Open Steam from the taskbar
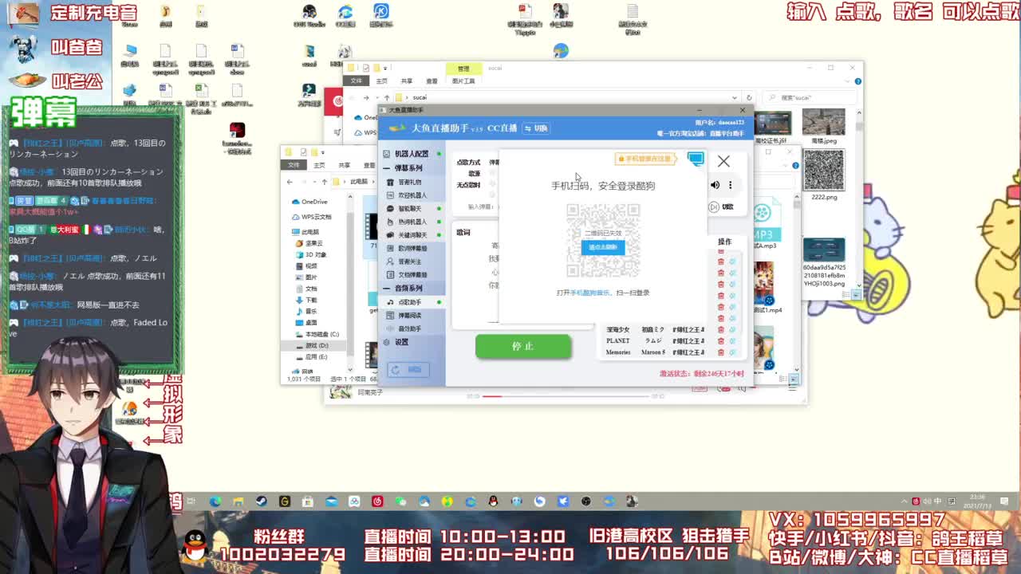 pos(262,501)
